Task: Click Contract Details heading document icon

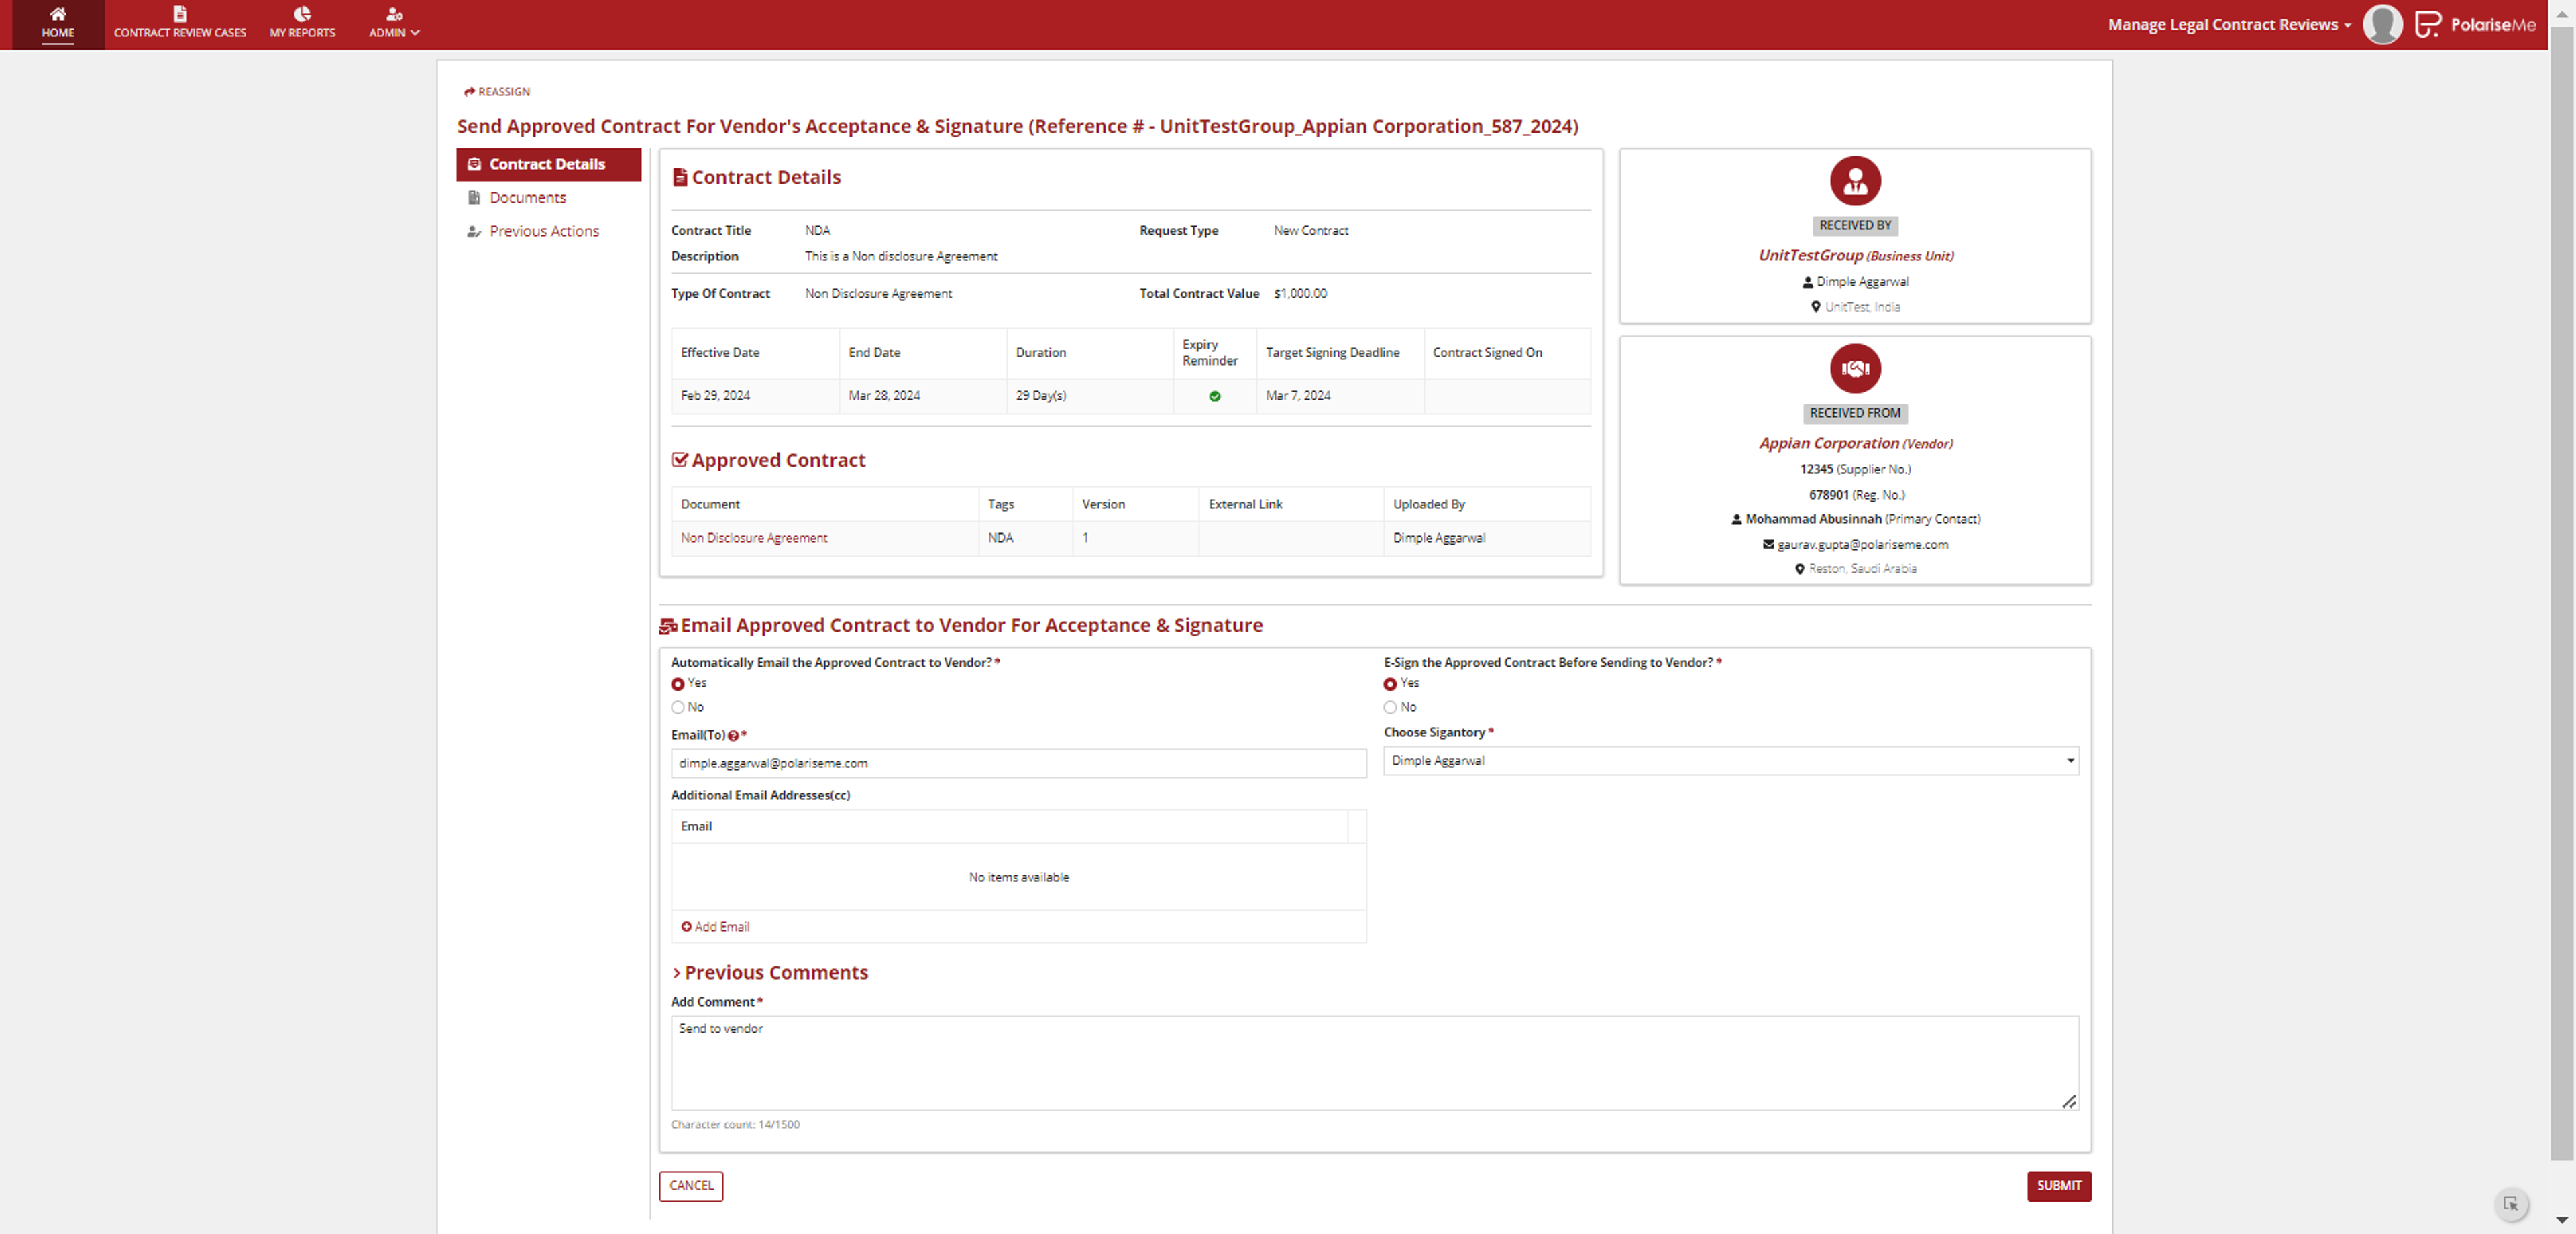Action: point(680,177)
